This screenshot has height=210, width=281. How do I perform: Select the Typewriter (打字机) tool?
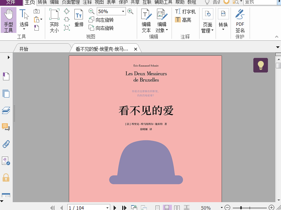click(185, 12)
